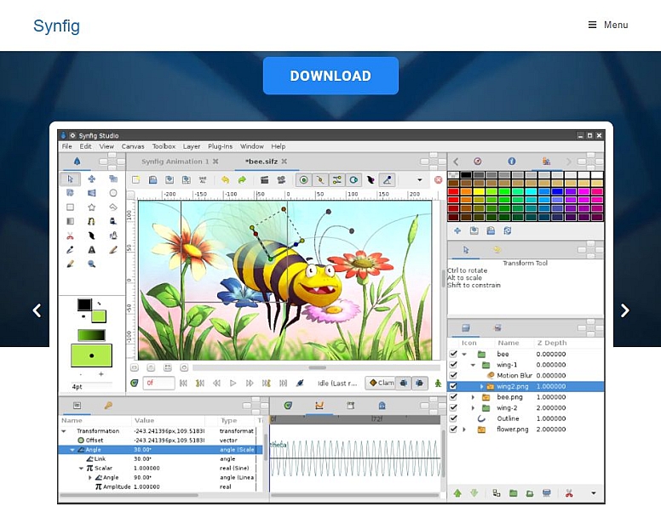Toggle checkbox of bee.png layer
The height and width of the screenshot is (512, 661).
[453, 396]
